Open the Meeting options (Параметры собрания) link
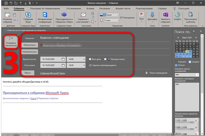Image resolution: width=205 pixels, height=136 pixels. pos(48,98)
